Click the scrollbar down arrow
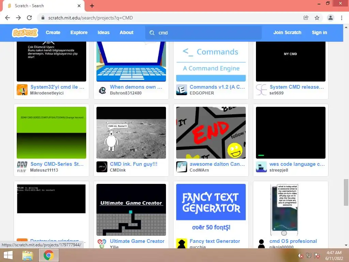Viewport: 349px width, 262px height. pyautogui.click(x=346, y=245)
